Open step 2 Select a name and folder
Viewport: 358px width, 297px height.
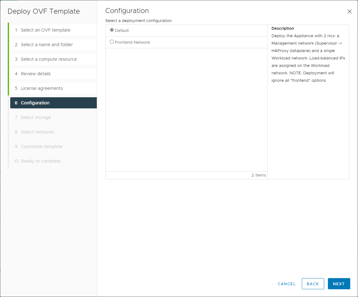click(x=47, y=45)
